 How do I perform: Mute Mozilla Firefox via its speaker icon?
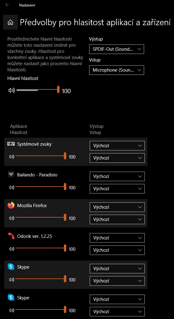pyautogui.click(x=12, y=218)
